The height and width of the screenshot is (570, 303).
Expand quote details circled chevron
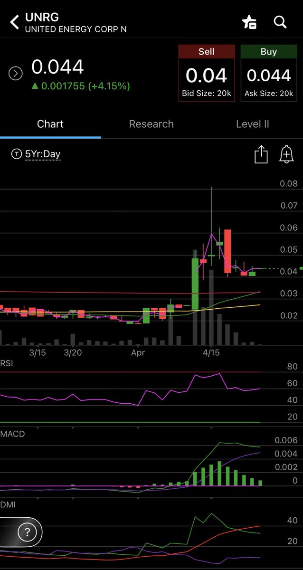(x=16, y=73)
